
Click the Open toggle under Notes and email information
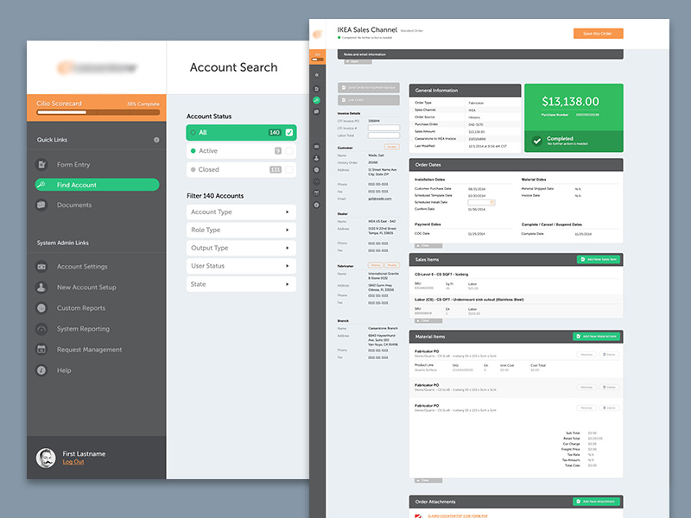[358, 61]
